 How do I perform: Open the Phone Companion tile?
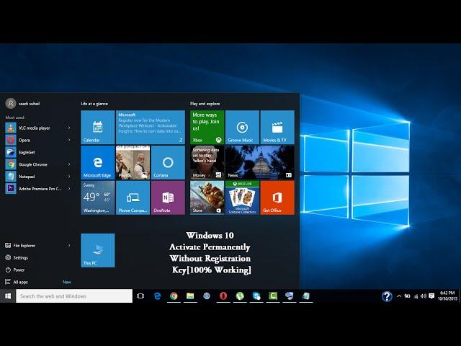click(x=133, y=198)
